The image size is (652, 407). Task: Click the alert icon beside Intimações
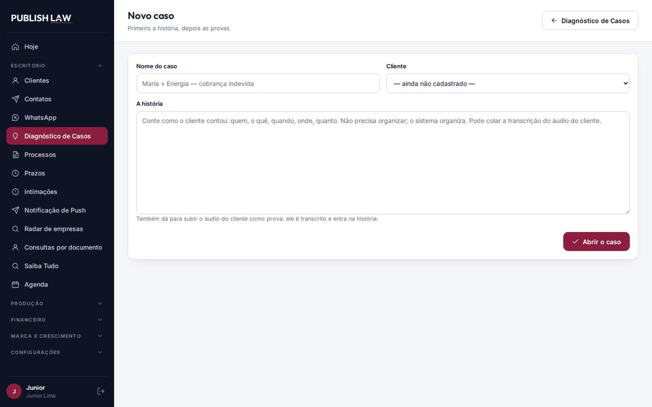click(15, 192)
